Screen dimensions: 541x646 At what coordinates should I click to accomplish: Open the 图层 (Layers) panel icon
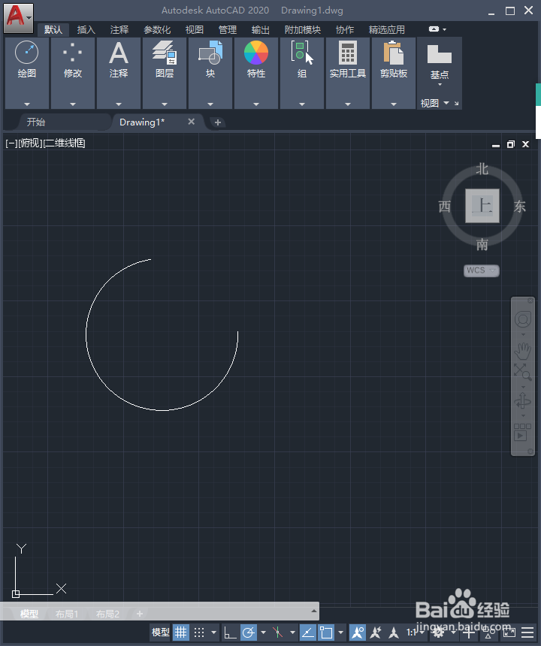coord(165,53)
